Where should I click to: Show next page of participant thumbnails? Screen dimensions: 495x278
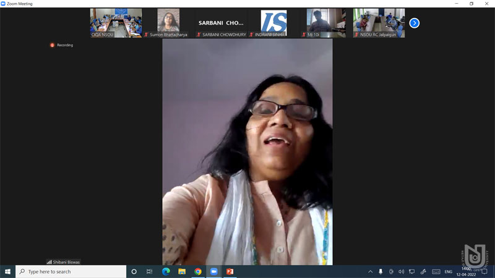(x=414, y=23)
